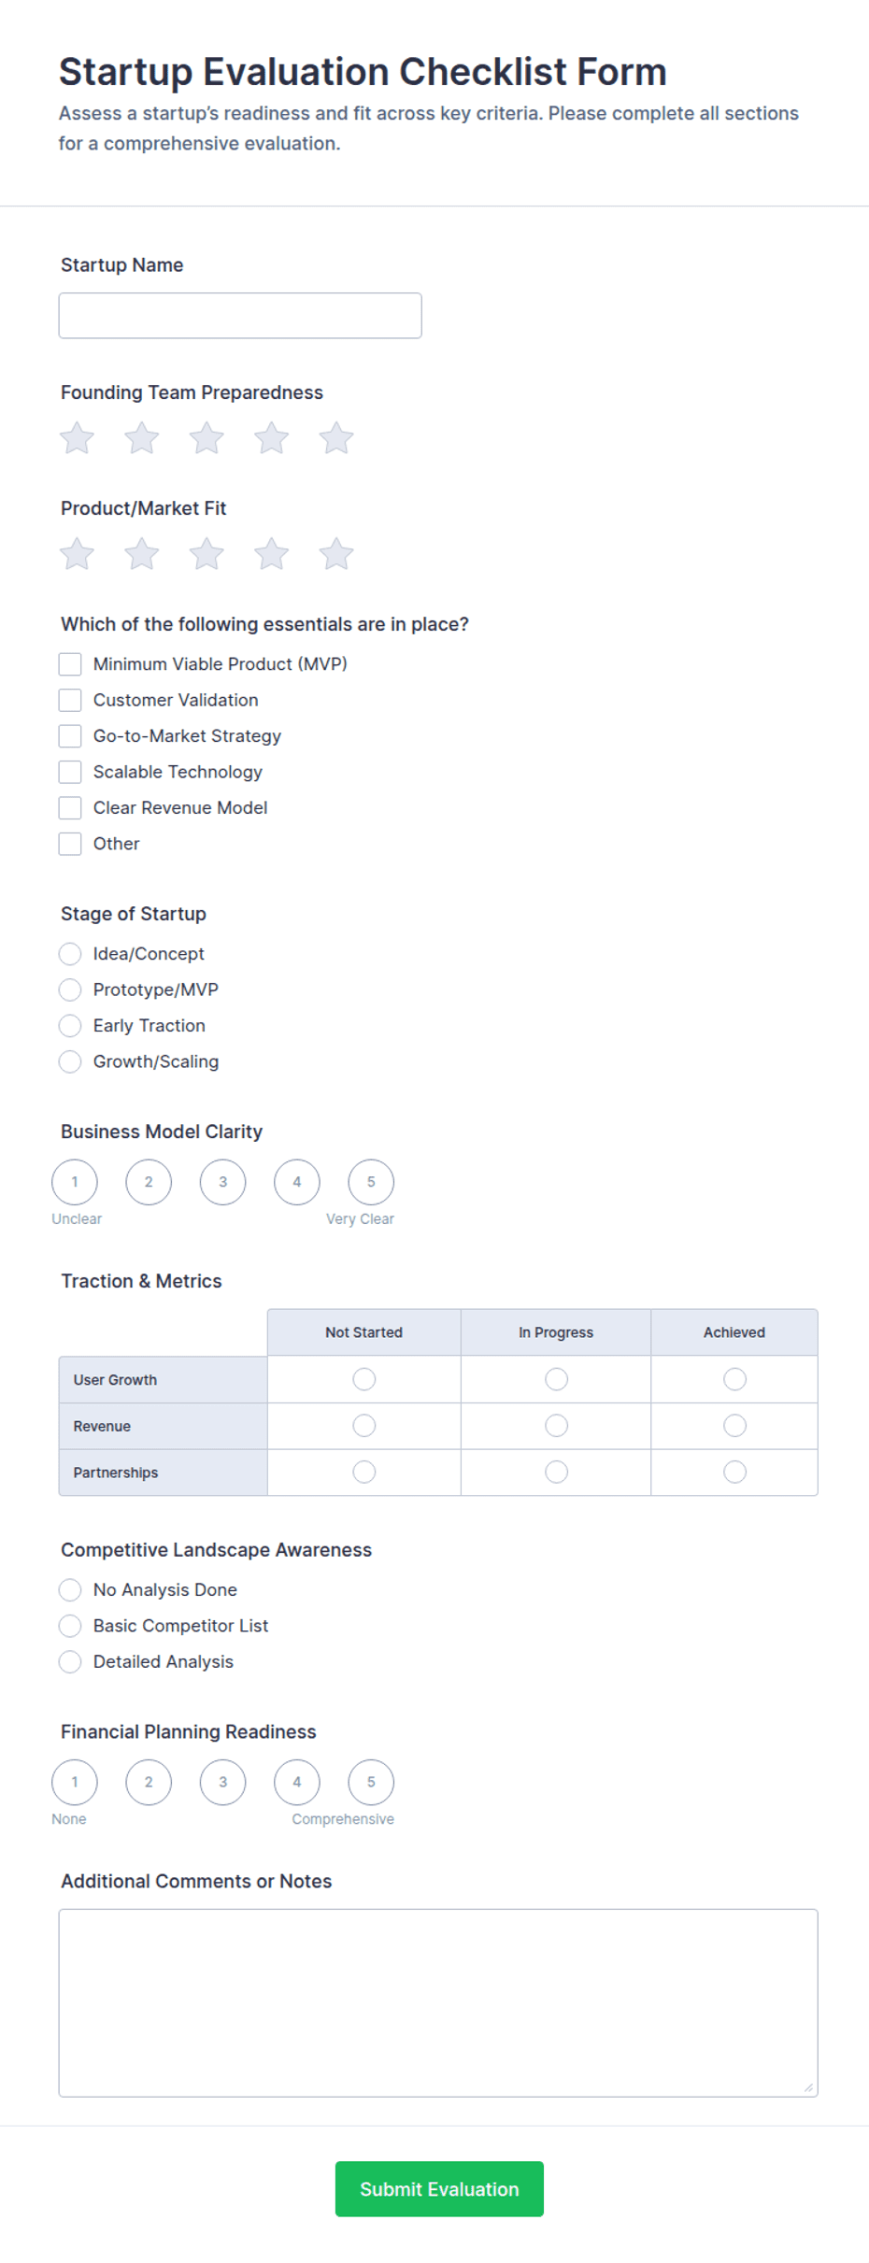Select the second star under Product/Market Fit
869x2263 pixels.
coord(142,554)
